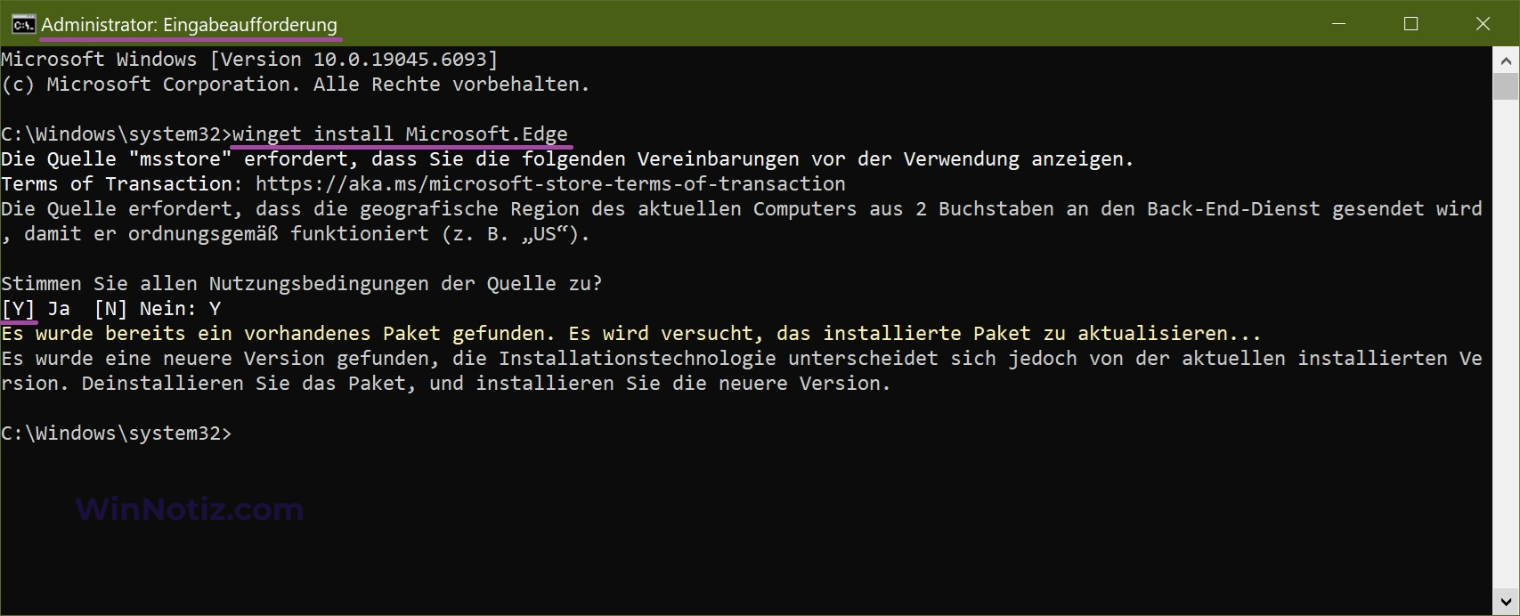
Task: Click the scrollbar up arrow
Action: coord(1506,61)
